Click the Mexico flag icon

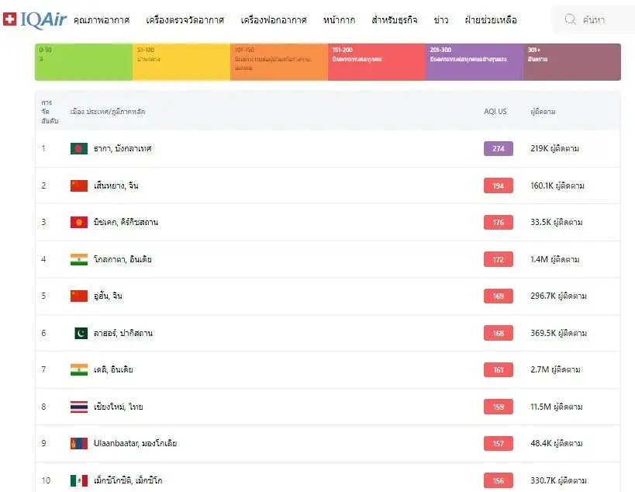click(79, 480)
